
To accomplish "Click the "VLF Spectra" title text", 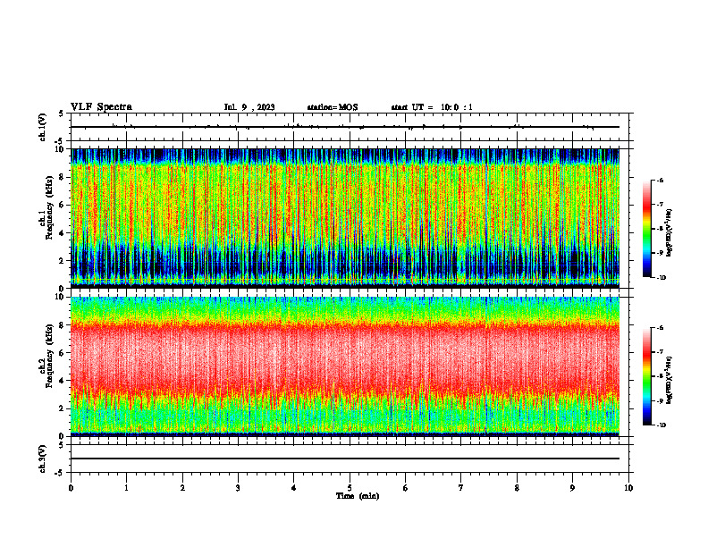I will point(101,107).
